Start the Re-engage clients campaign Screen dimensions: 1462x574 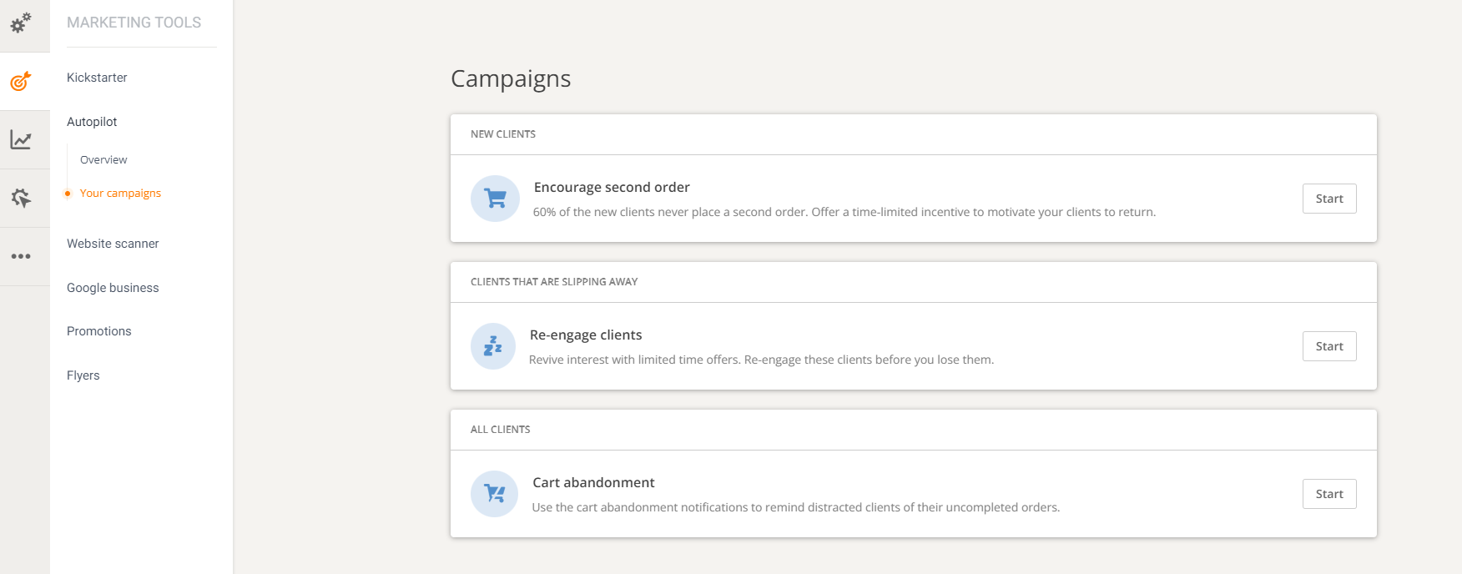[x=1328, y=346]
